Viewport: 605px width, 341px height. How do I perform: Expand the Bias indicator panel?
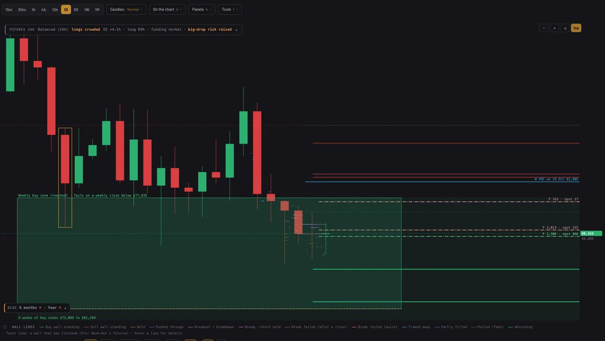click(65, 308)
